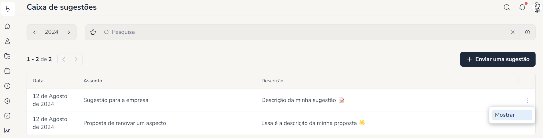Open the stopwatch timer sidebar icon
The width and height of the screenshot is (543, 138).
tap(7, 101)
